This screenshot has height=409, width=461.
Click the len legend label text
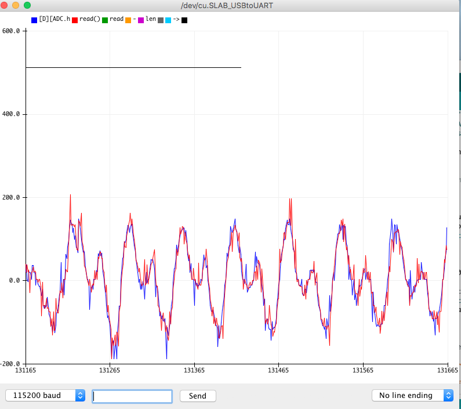[151, 19]
